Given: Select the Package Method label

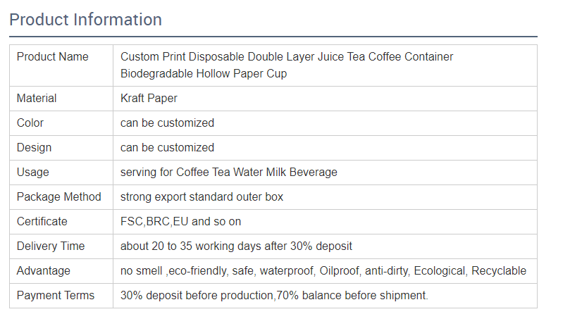Looking at the screenshot, I should tap(59, 196).
